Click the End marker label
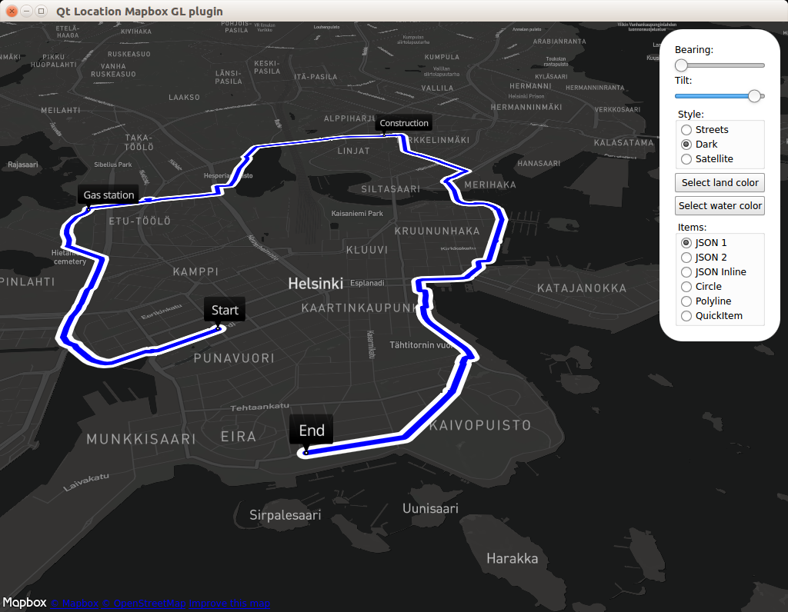Image resolution: width=788 pixels, height=612 pixels. point(311,431)
